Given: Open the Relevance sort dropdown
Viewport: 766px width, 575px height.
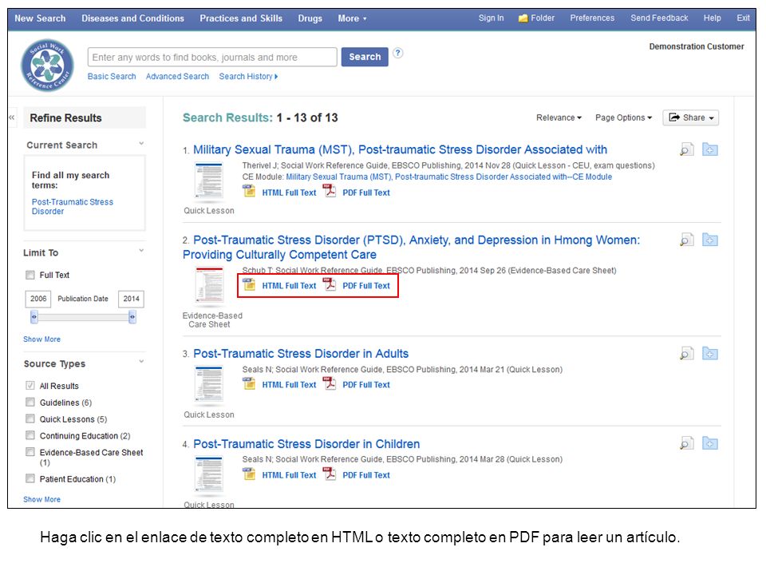Looking at the screenshot, I should (x=559, y=118).
